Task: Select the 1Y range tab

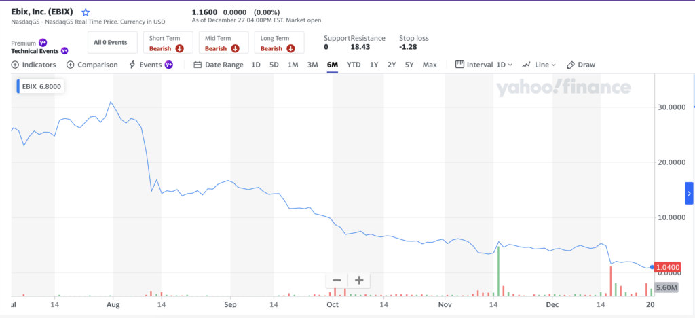Action: pos(374,65)
